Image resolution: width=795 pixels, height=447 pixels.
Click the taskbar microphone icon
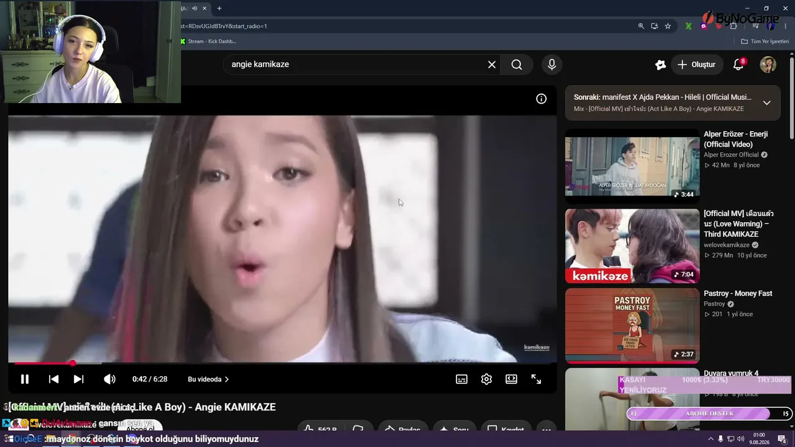tap(720, 439)
